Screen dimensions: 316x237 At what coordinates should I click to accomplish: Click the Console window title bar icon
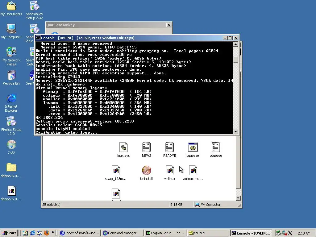coord(38,38)
